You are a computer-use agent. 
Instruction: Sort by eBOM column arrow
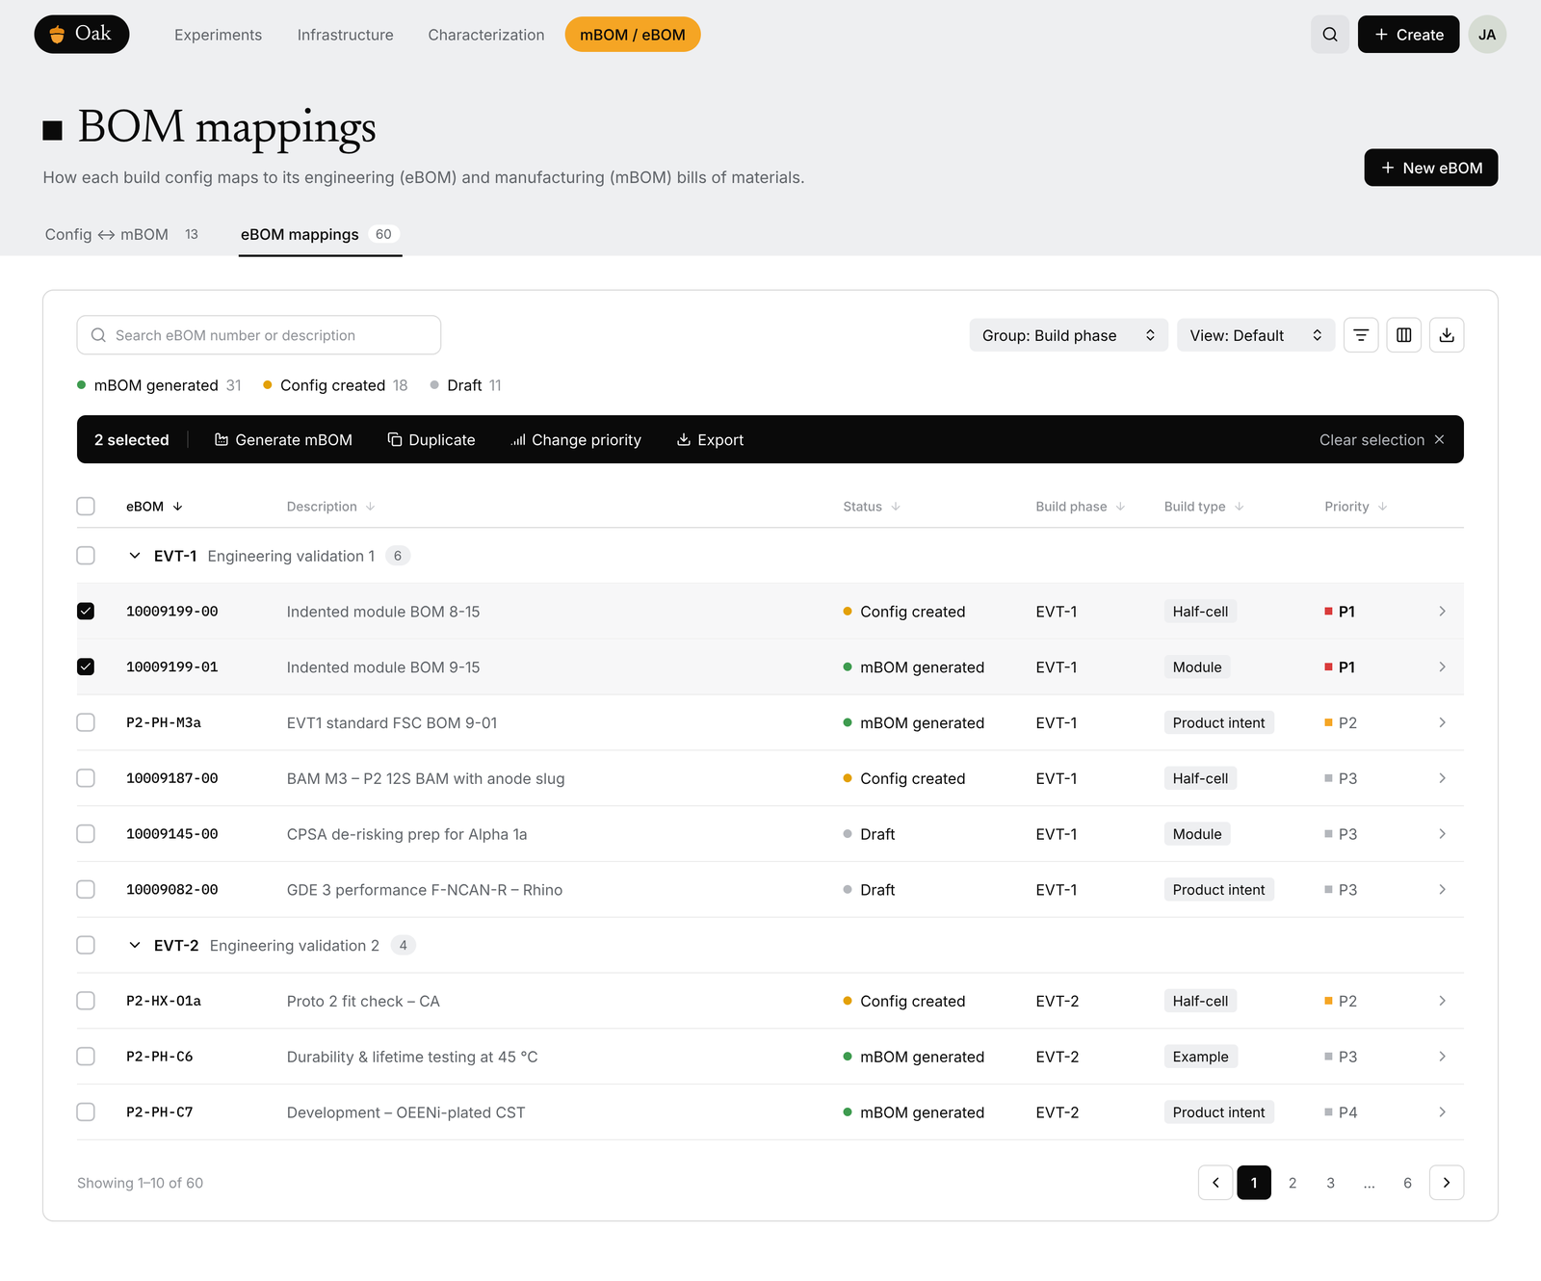pos(177,507)
